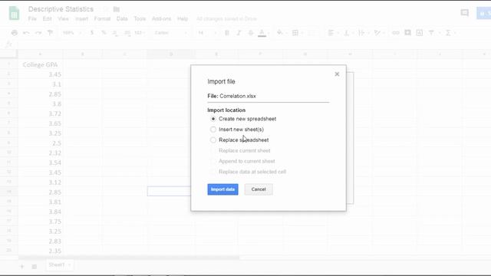Click the Insert comment icon in the toolbar
Screen dimensions: 491x276
[x=407, y=32]
